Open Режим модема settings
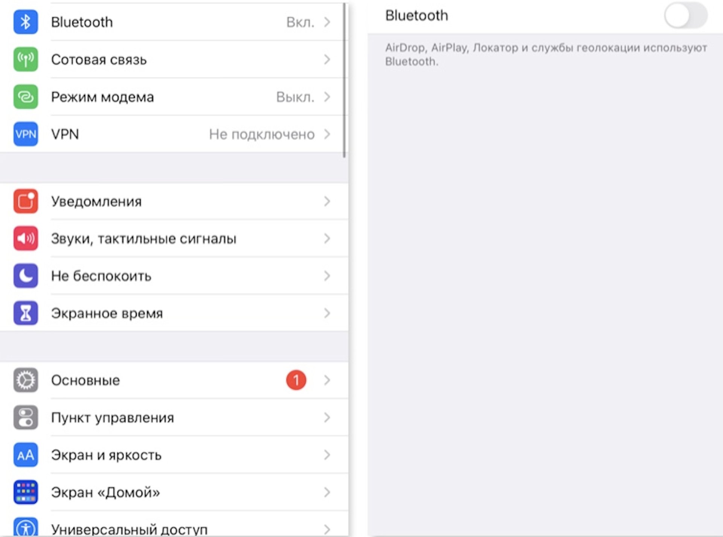Image resolution: width=723 pixels, height=537 pixels. 169,96
